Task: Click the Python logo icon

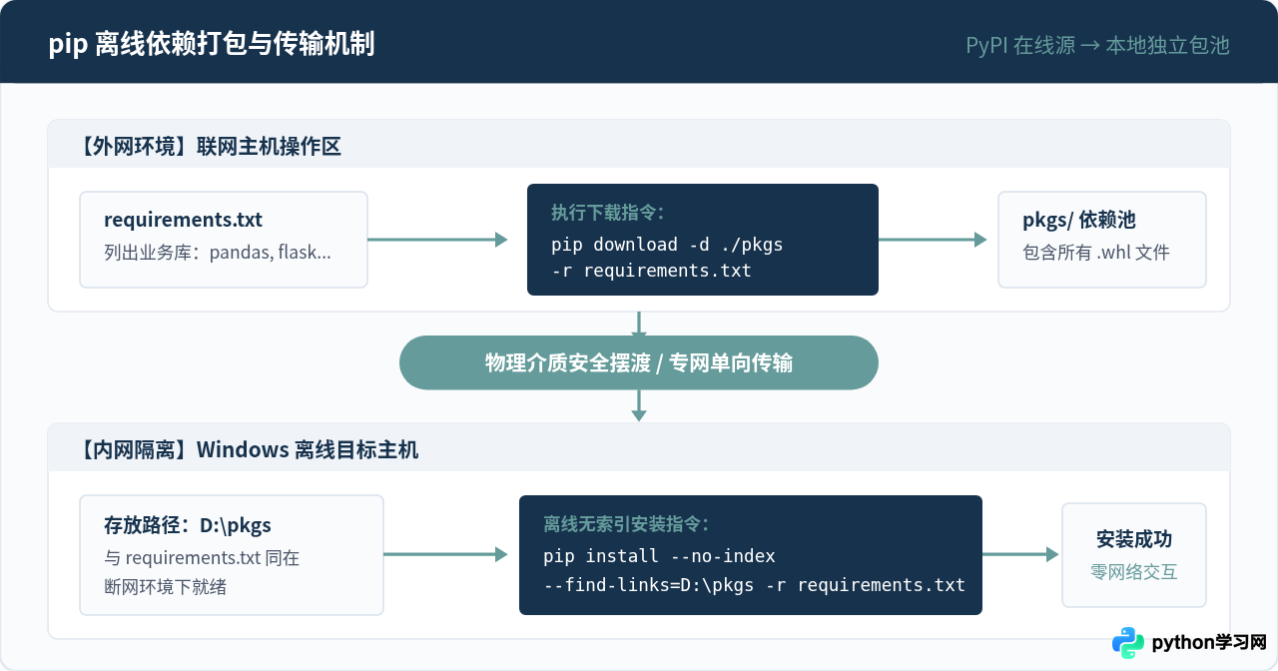Action: (x=1128, y=643)
